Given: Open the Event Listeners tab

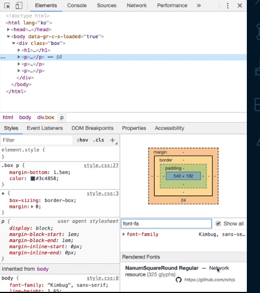Looking at the screenshot, I should click(x=45, y=128).
